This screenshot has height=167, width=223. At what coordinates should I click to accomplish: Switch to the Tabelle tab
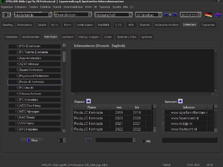click(x=41, y=25)
